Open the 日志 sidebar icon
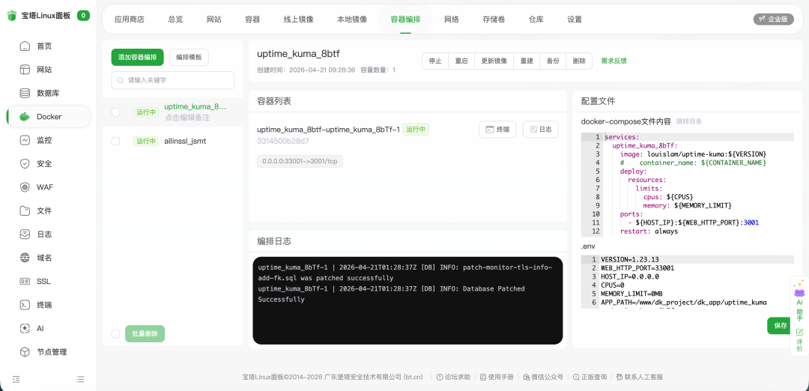Image resolution: width=809 pixels, height=391 pixels. 25,234
